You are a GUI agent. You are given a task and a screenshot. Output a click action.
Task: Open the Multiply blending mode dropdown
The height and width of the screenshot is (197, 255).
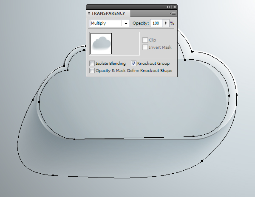pos(126,23)
